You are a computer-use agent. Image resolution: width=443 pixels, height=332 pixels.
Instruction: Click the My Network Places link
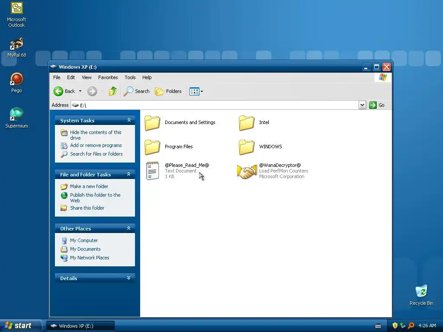pyautogui.click(x=90, y=258)
